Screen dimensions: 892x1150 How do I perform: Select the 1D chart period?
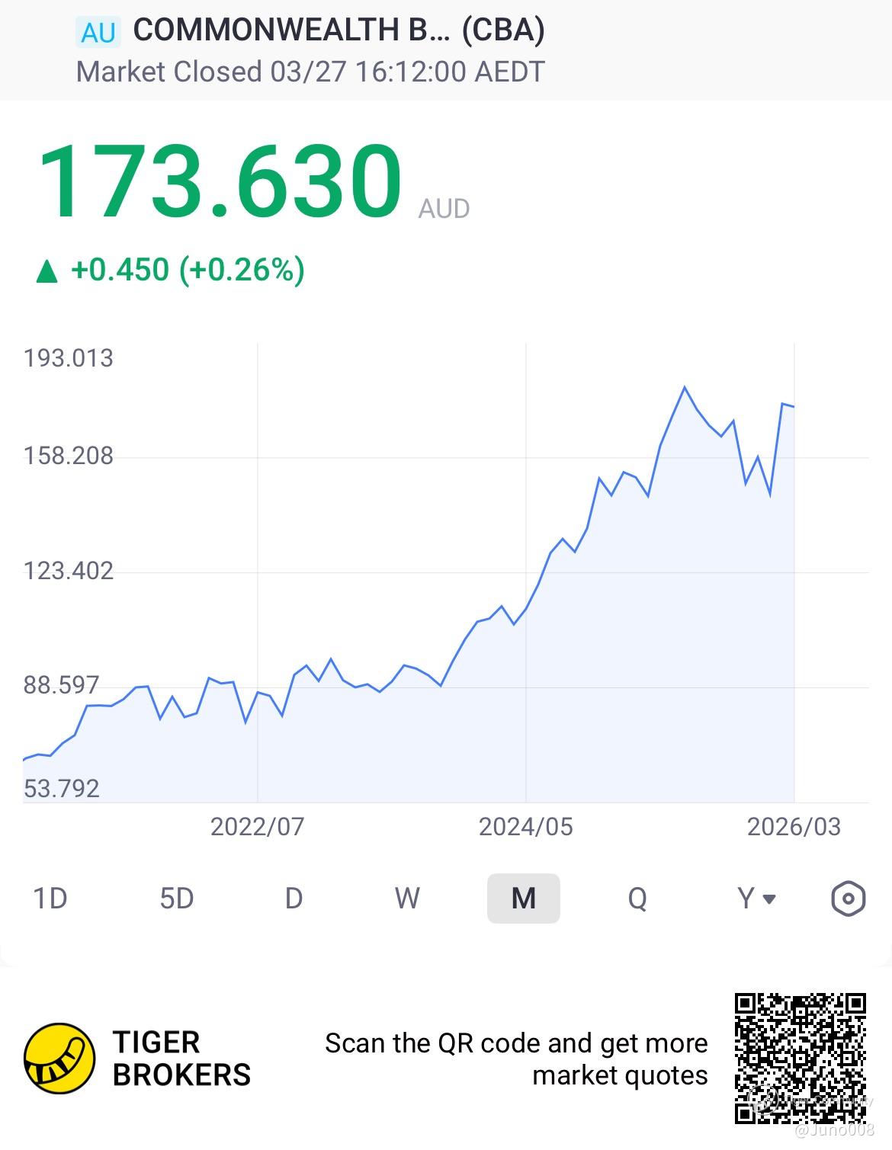(x=50, y=899)
